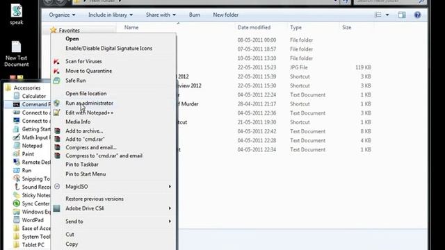The image size is (445, 250).
Task: Click the Notepad icon in the Start menu
Action: (x=17, y=146)
